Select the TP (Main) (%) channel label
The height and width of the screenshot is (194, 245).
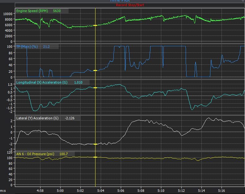coord(27,47)
